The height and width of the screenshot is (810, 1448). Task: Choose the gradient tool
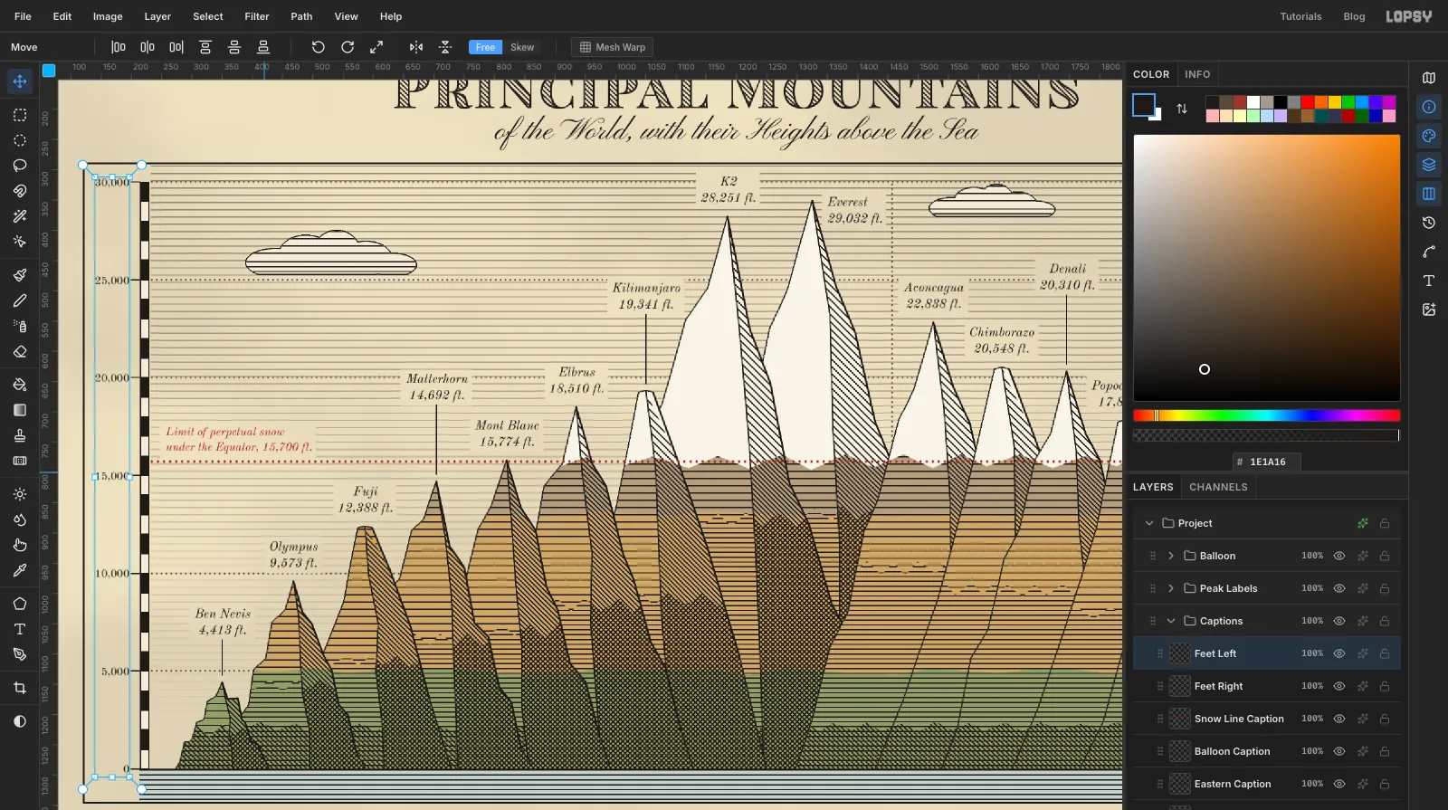(20, 410)
